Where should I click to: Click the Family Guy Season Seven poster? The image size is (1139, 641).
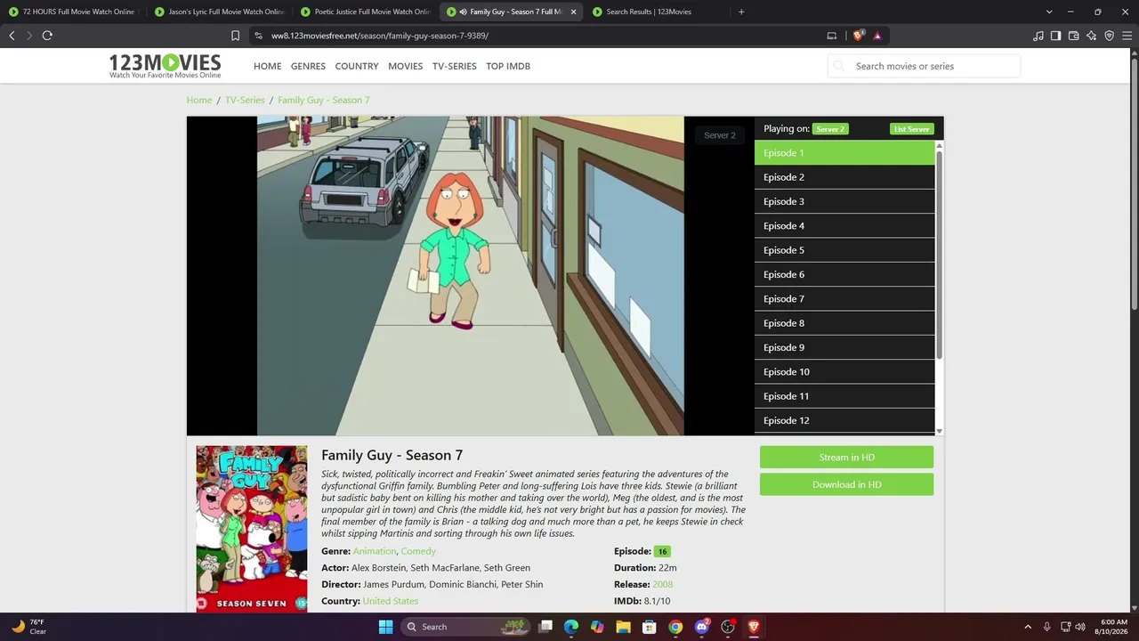pyautogui.click(x=252, y=529)
